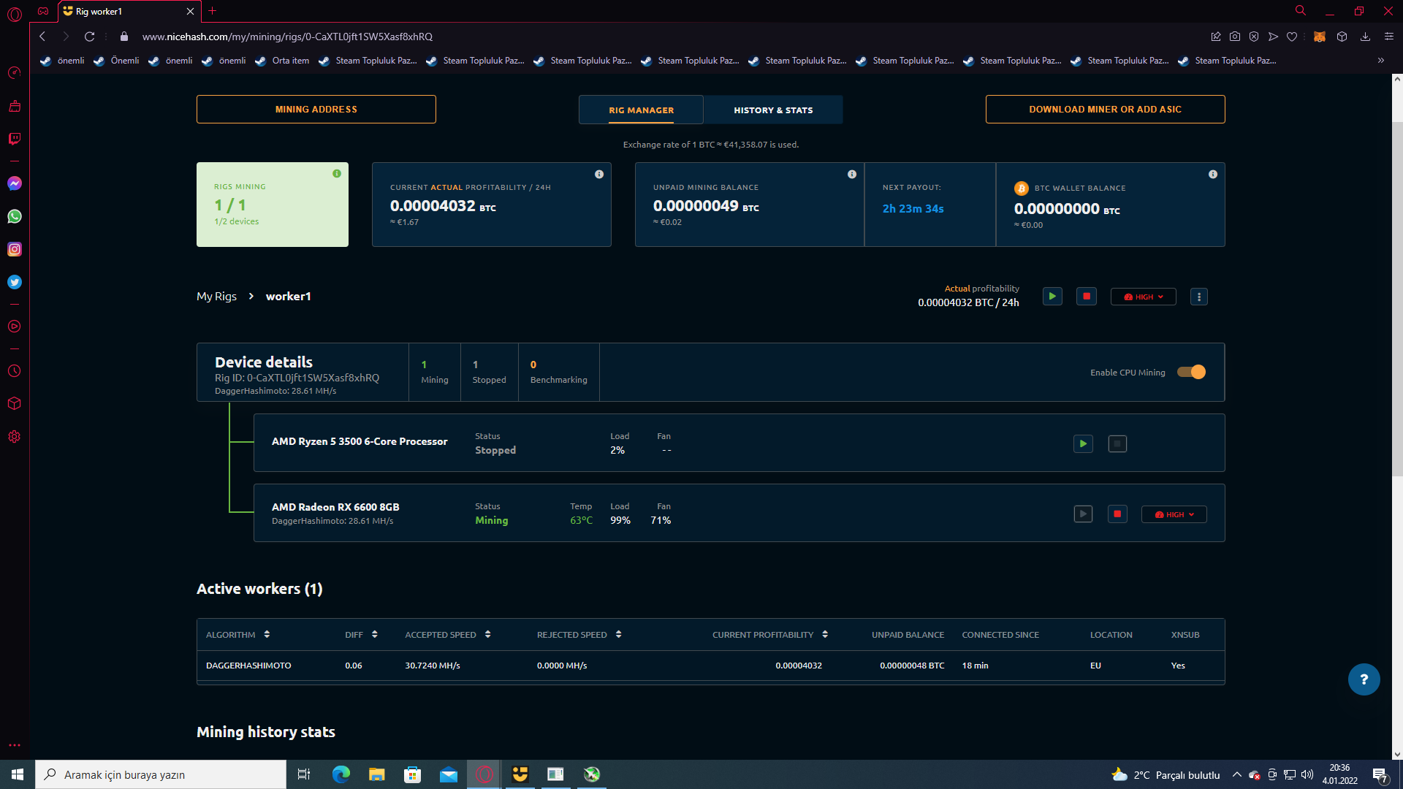Open History clock in Opera sidebar

(15, 371)
